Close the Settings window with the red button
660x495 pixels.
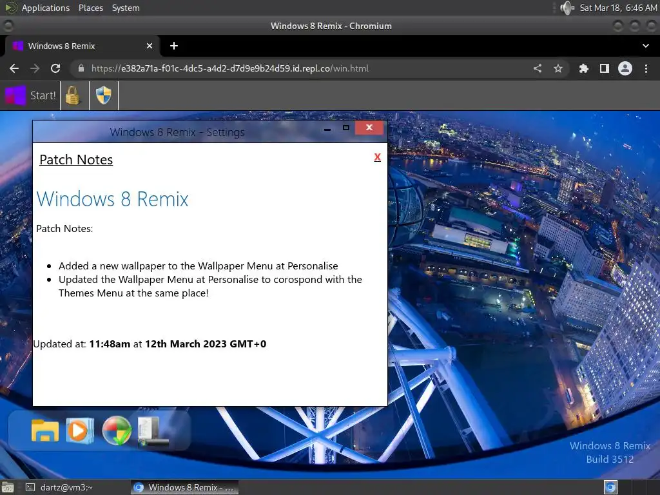pyautogui.click(x=369, y=128)
